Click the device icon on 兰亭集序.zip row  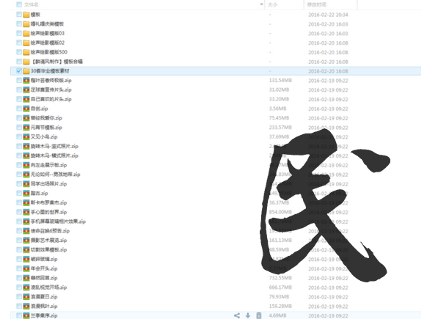click(259, 315)
